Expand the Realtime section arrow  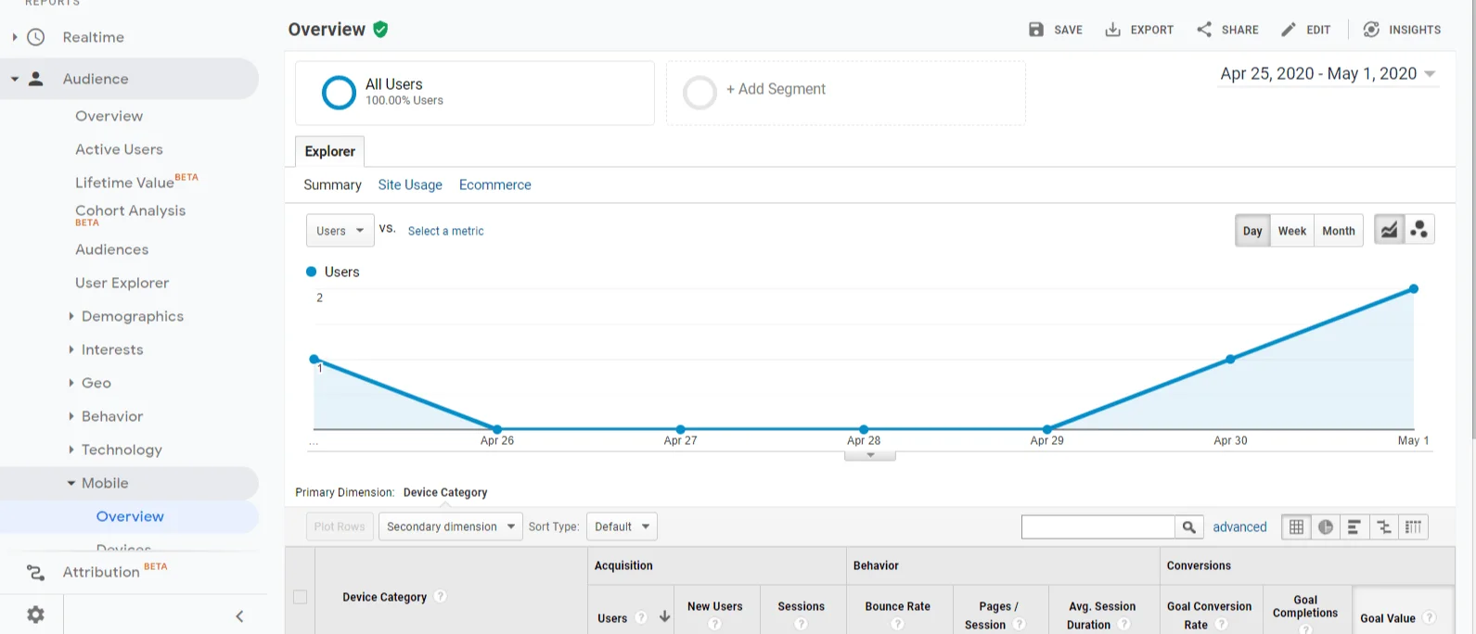click(x=15, y=37)
